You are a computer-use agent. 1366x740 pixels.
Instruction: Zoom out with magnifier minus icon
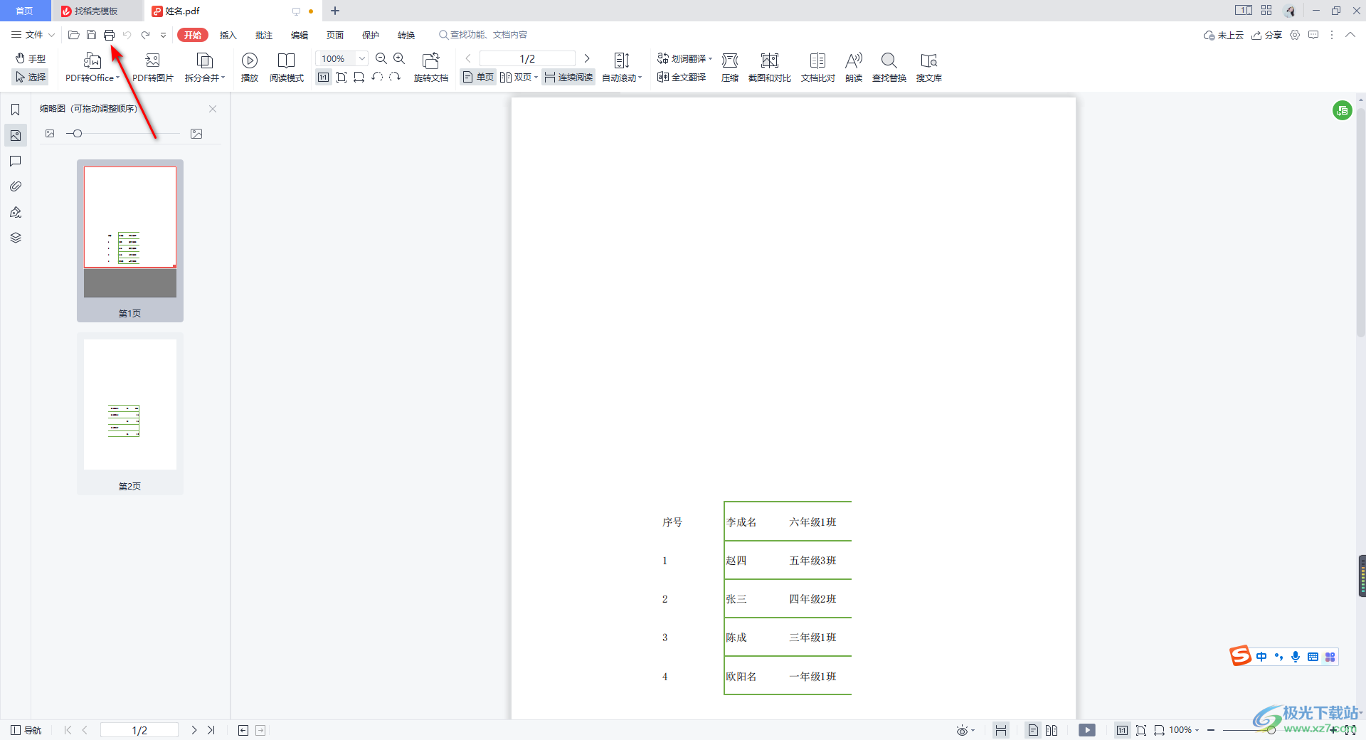point(381,58)
